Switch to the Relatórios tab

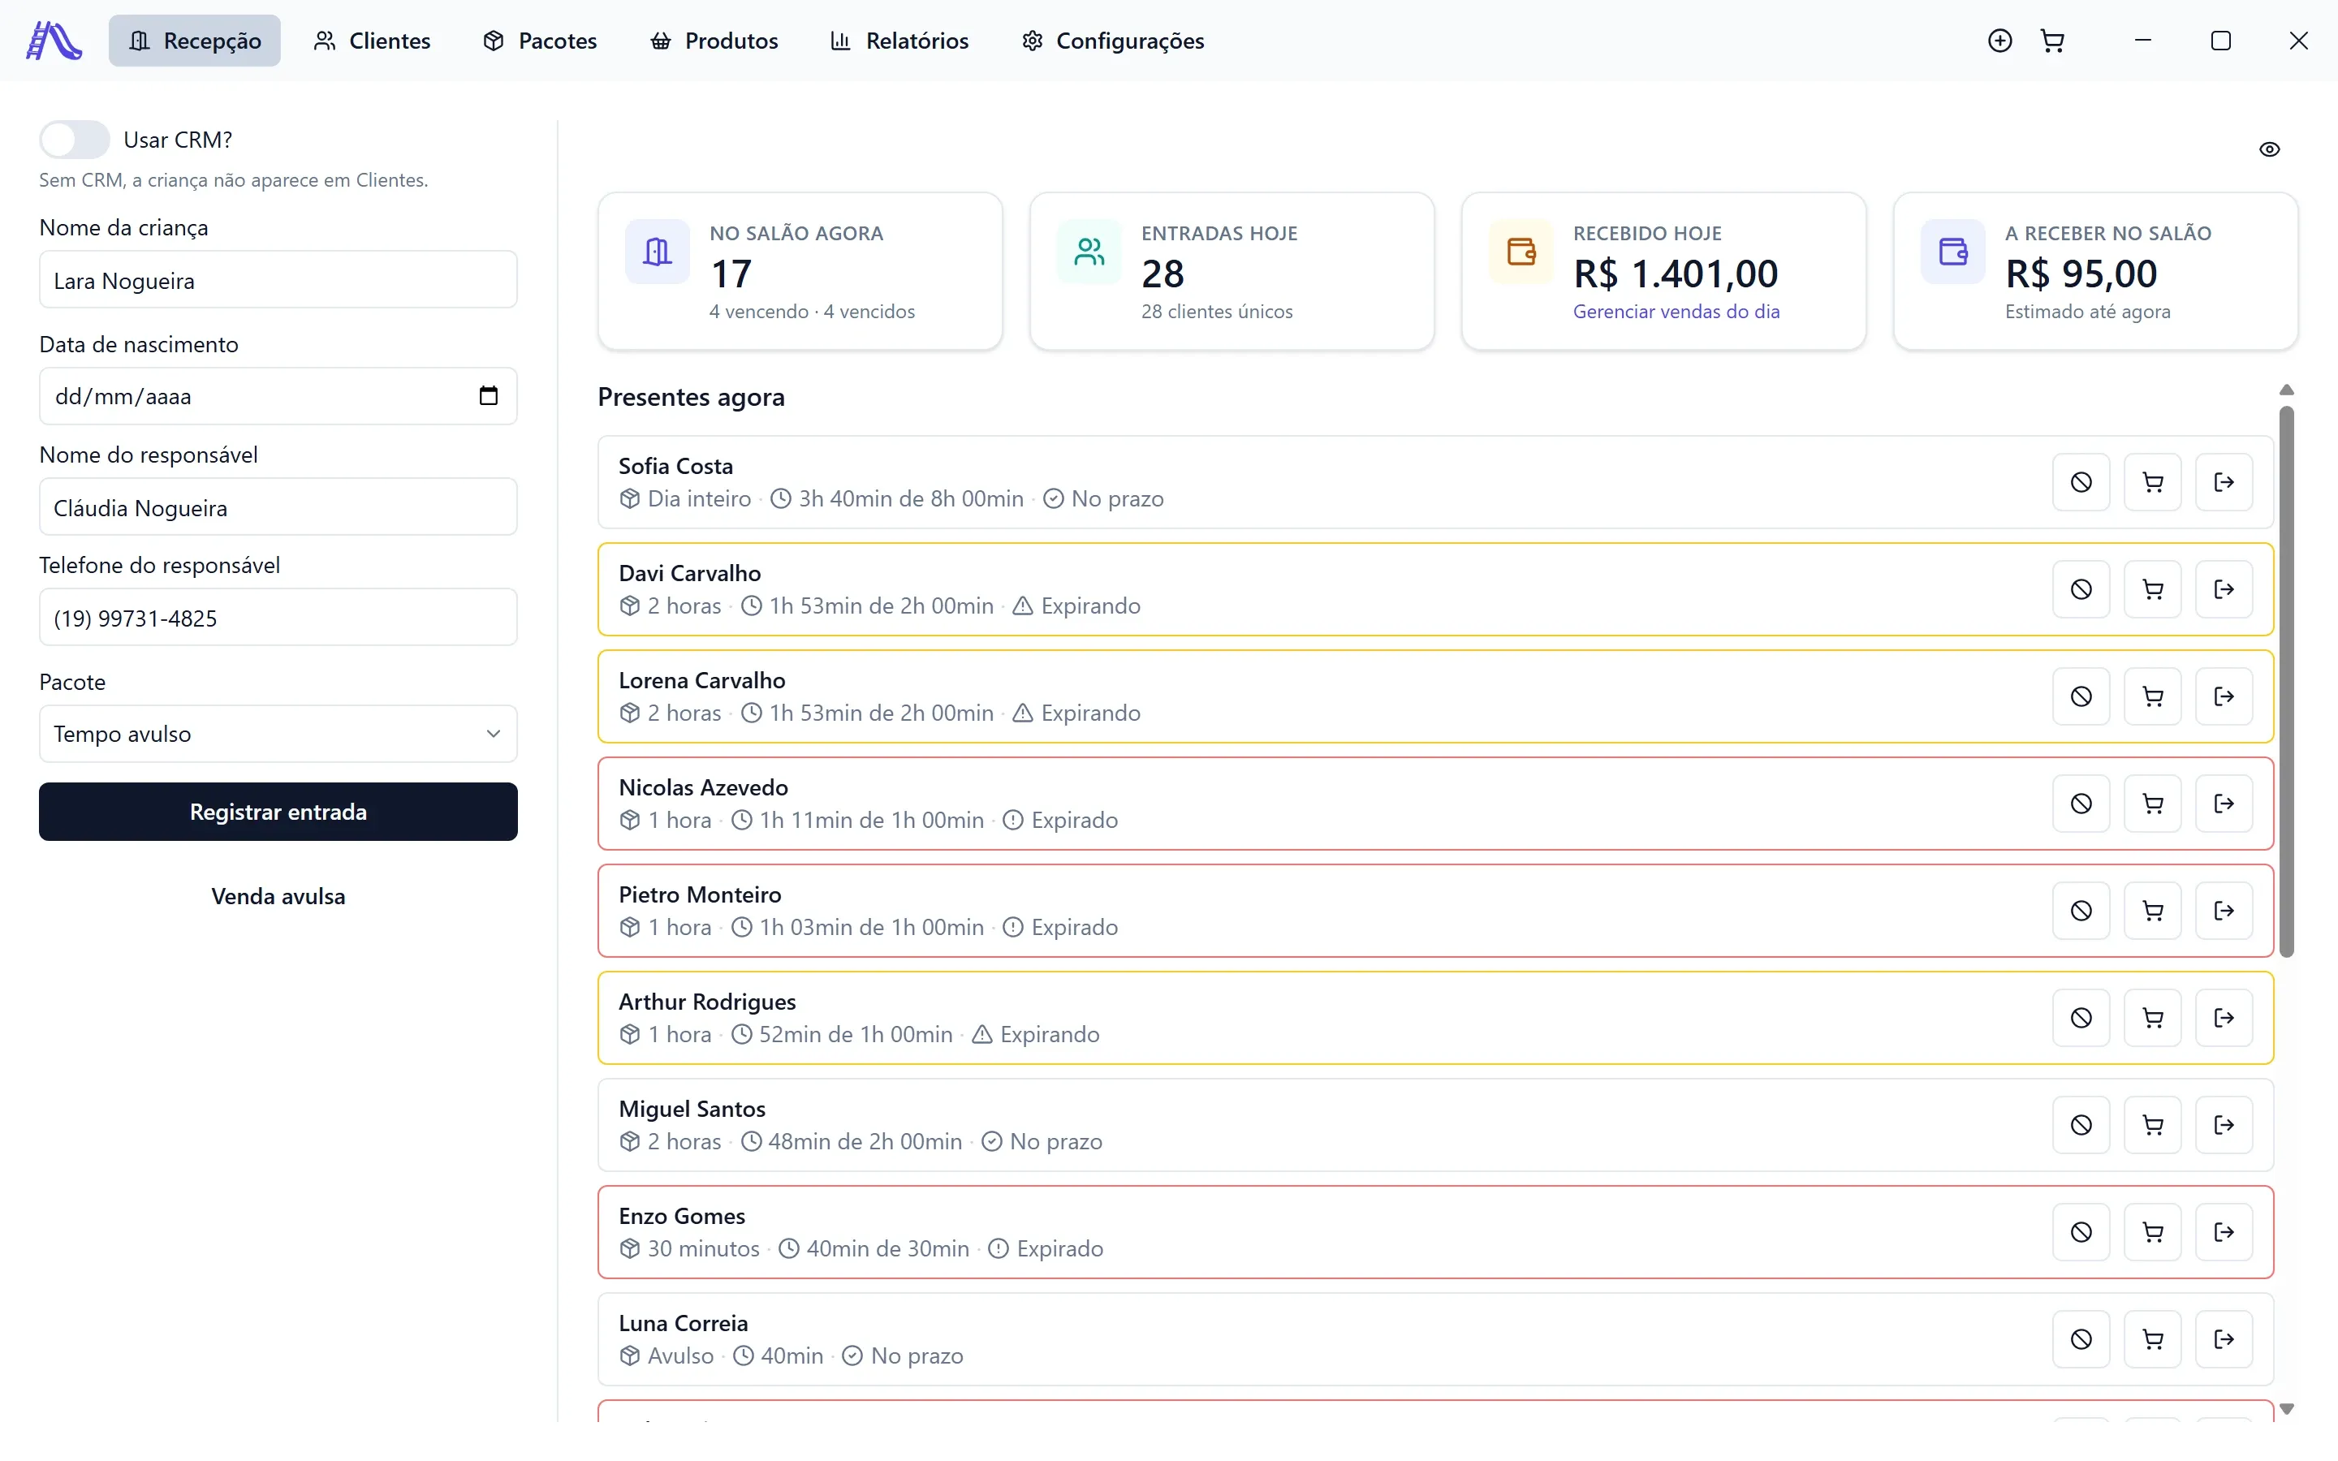click(x=899, y=41)
